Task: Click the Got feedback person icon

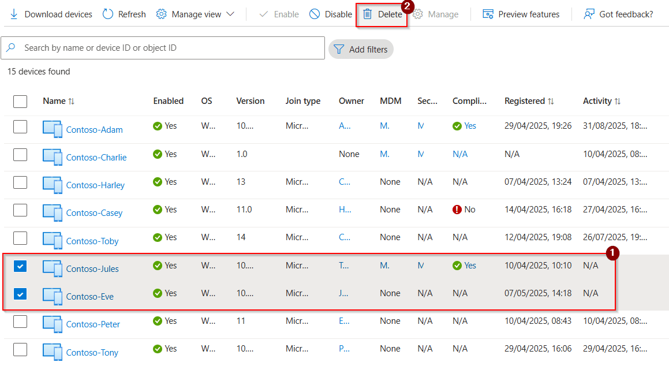Action: (589, 14)
